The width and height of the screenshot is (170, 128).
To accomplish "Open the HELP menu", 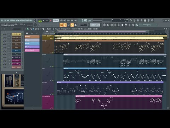I will [x=31, y=20].
